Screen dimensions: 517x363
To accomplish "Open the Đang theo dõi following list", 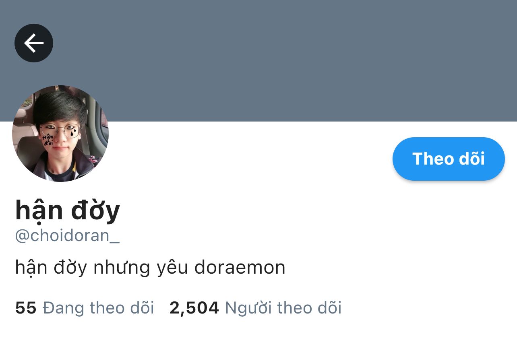I will [x=98, y=308].
